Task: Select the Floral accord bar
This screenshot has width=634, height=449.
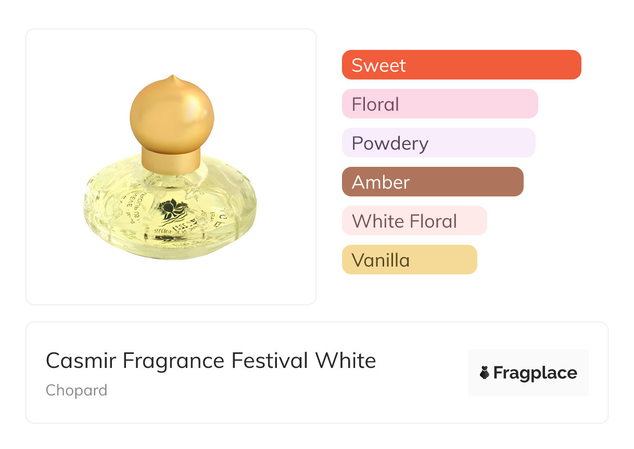Action: (439, 104)
